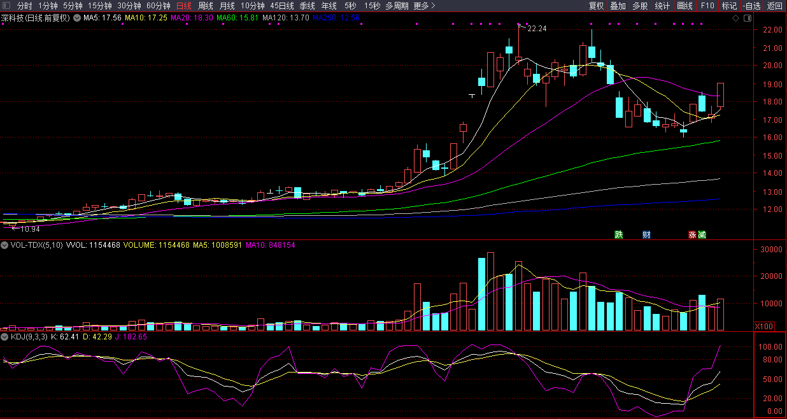
Task: Switch to 周线 weekly period
Action: (x=206, y=6)
